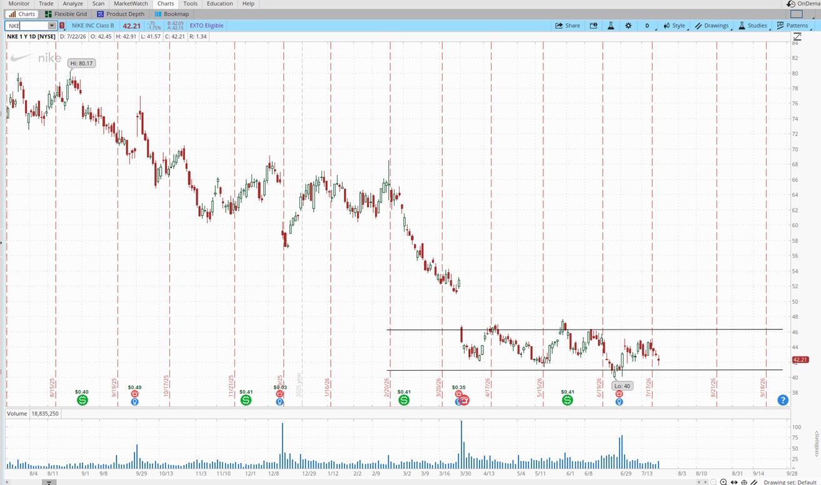Click the Volume study label

(17, 414)
